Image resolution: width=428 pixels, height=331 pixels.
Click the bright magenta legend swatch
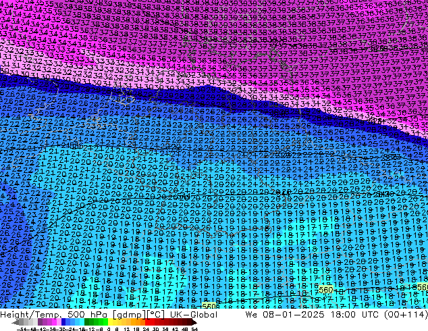pos(54,322)
